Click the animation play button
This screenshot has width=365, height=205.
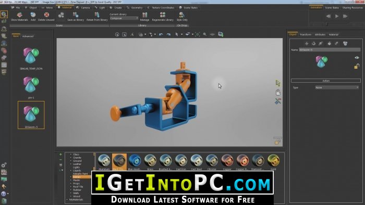tap(337, 16)
